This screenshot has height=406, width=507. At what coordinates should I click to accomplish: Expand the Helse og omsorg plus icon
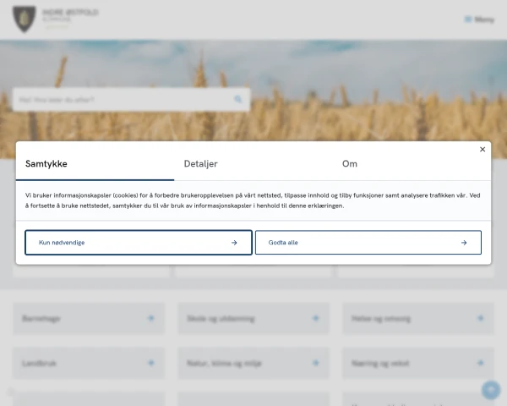[480, 319]
